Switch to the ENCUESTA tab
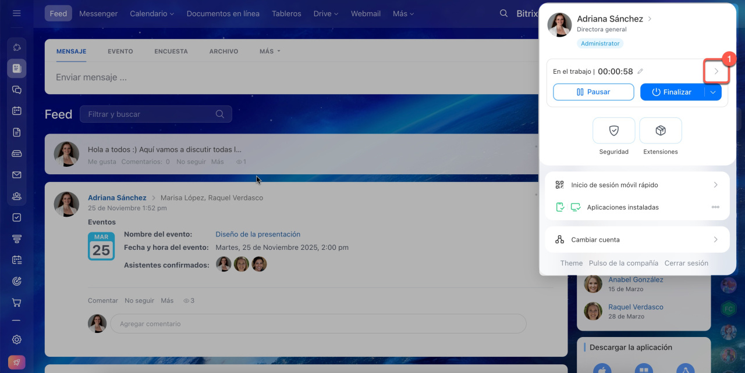This screenshot has height=373, width=745. point(171,51)
